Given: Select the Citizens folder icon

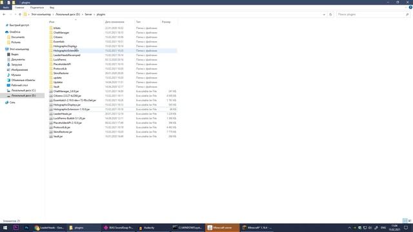Looking at the screenshot, I should click(x=51, y=37).
